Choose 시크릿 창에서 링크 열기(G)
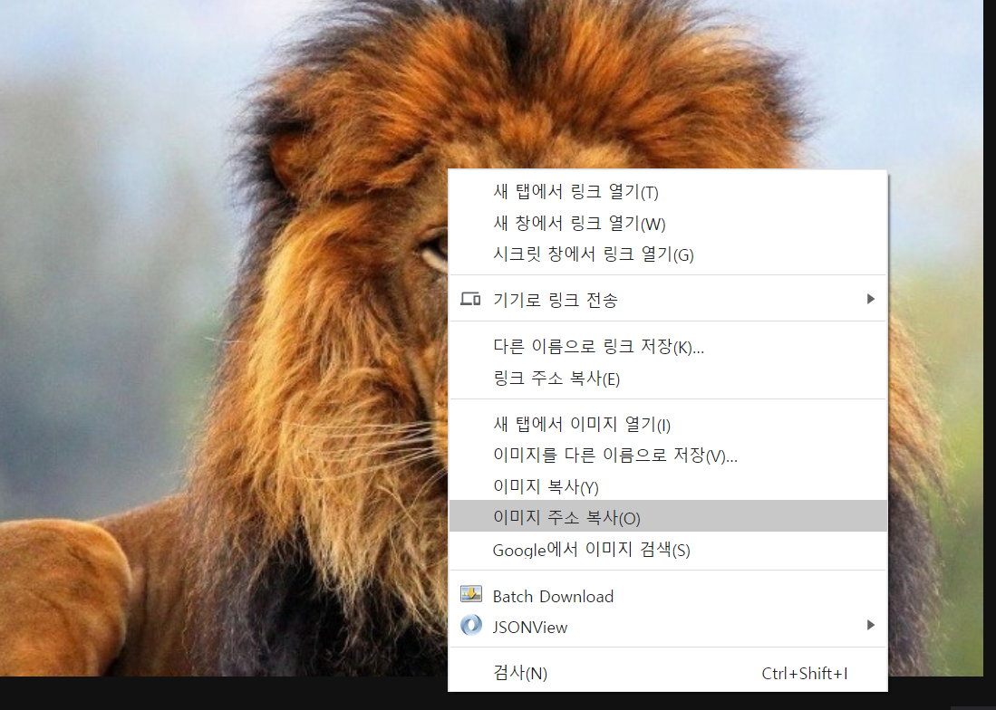 coord(668,254)
